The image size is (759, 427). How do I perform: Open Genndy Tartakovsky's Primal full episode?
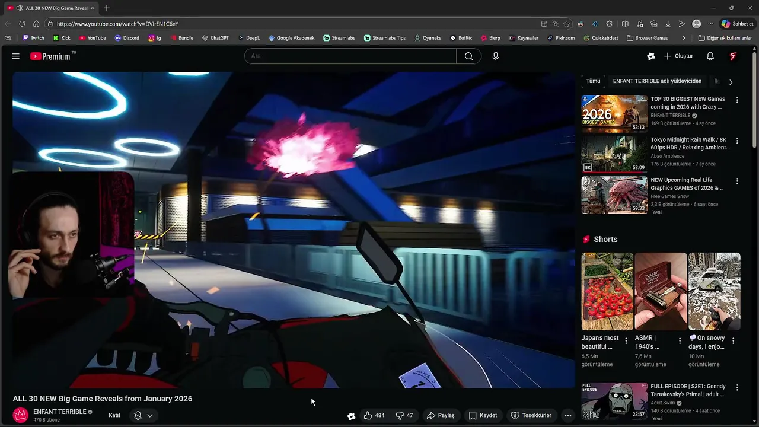(614, 401)
